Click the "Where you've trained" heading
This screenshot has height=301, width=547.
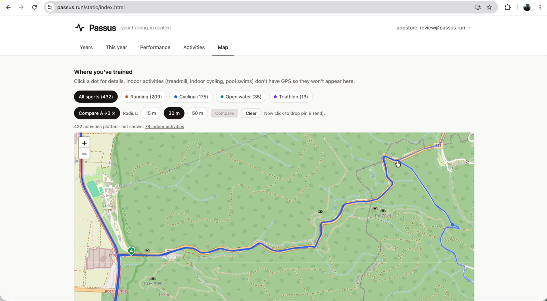coord(103,72)
